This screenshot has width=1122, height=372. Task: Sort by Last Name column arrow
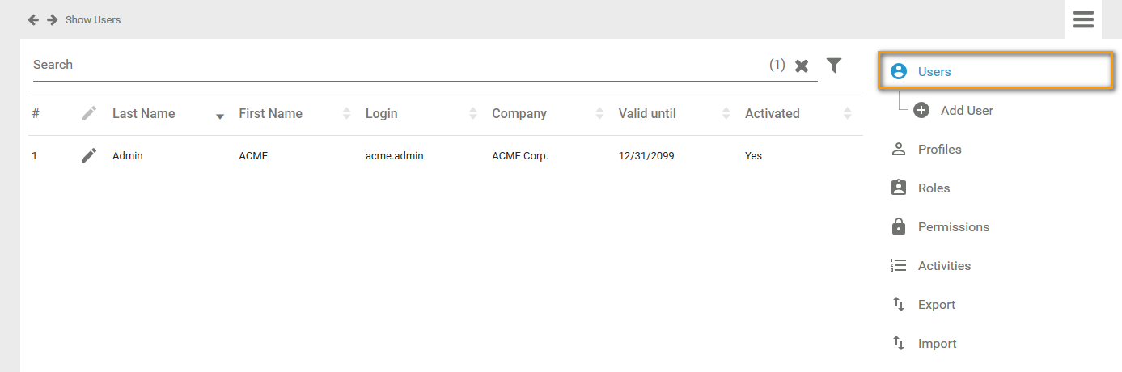219,116
